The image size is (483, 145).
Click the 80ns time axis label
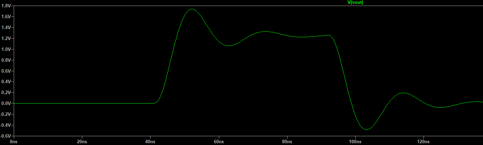point(287,141)
